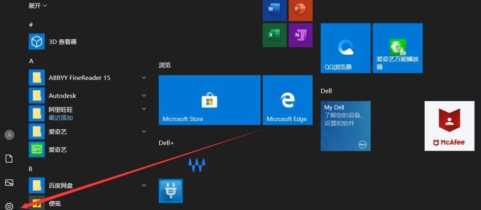The width and height of the screenshot is (481, 210).
Task: Open the Excel tile
Action: (x=274, y=35)
